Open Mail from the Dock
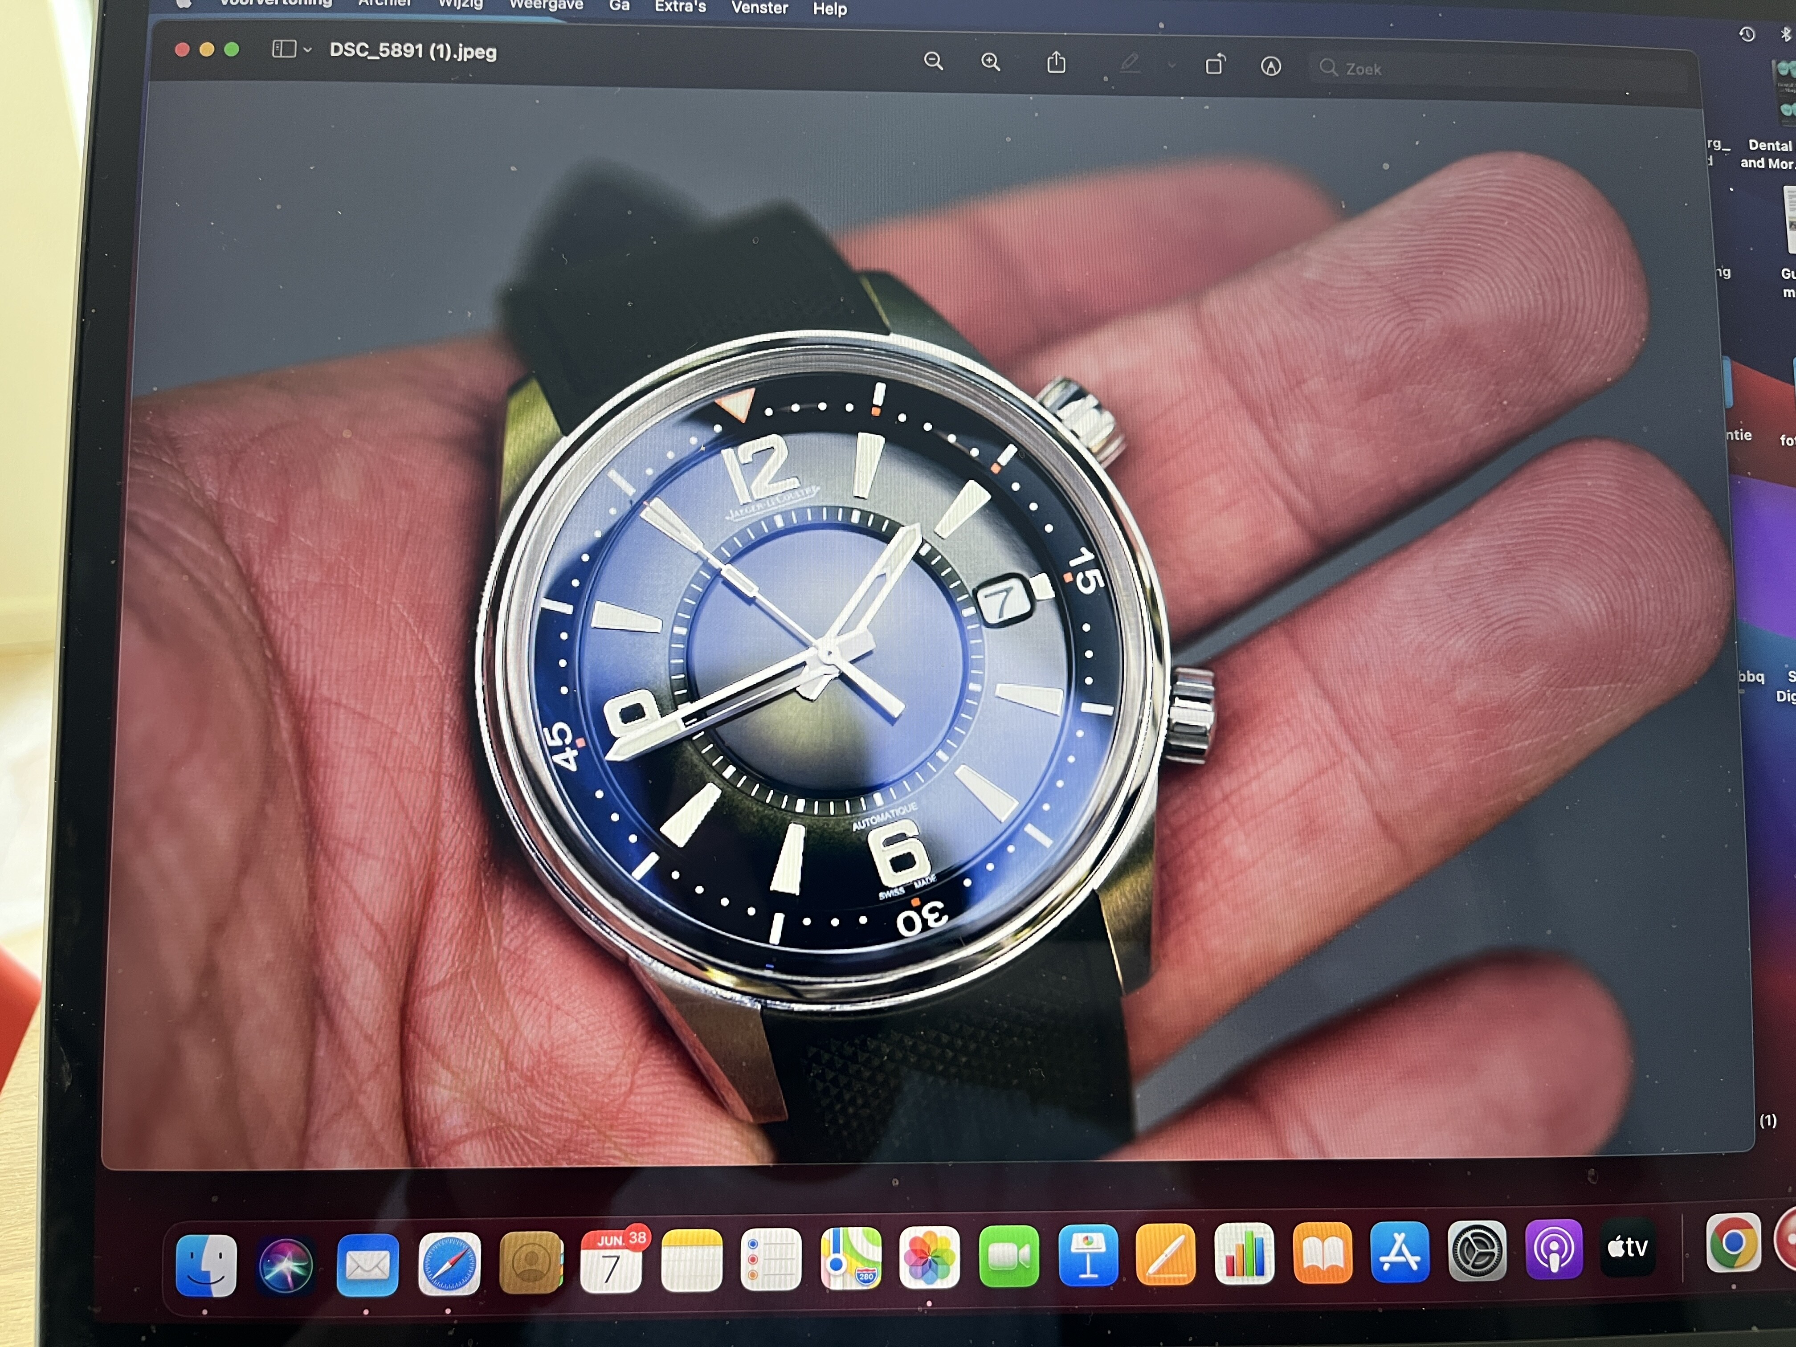 (367, 1264)
